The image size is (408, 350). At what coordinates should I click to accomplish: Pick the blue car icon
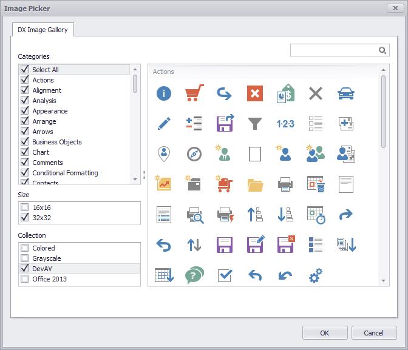pyautogui.click(x=345, y=93)
